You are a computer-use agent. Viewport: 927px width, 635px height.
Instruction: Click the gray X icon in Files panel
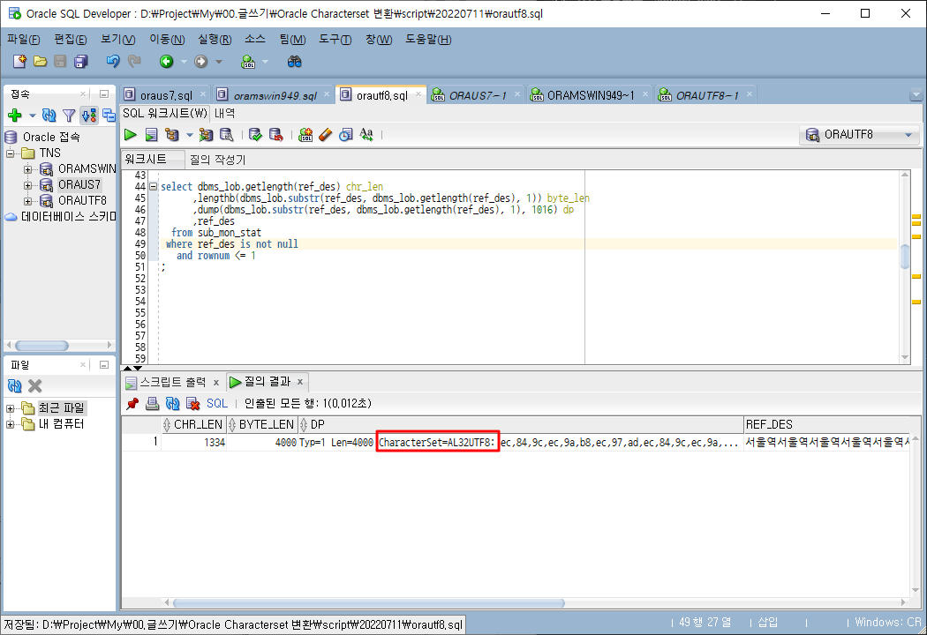35,385
